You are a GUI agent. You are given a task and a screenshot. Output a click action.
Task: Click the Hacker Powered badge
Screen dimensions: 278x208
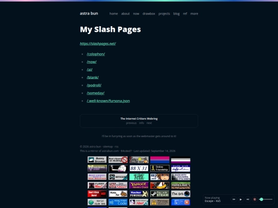pos(139,194)
